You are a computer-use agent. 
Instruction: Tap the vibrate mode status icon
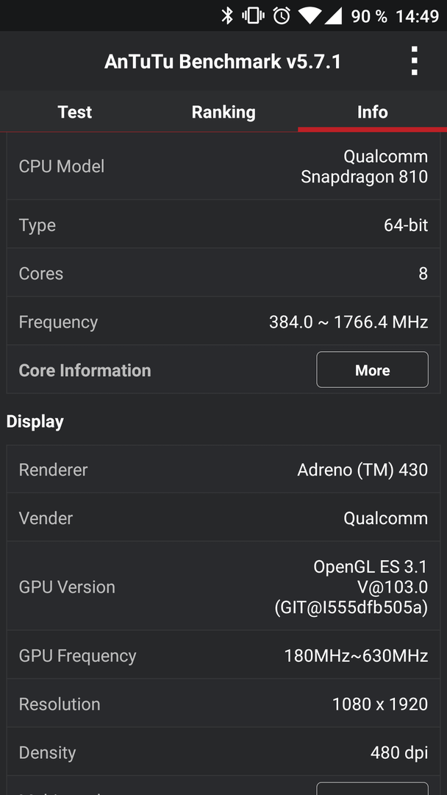pos(253,15)
